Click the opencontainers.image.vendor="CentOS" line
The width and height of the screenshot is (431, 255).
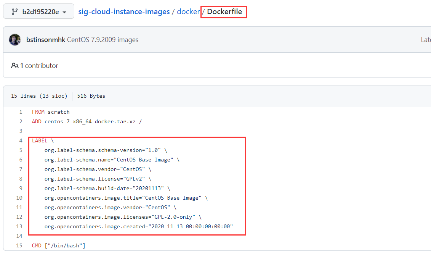coord(111,207)
